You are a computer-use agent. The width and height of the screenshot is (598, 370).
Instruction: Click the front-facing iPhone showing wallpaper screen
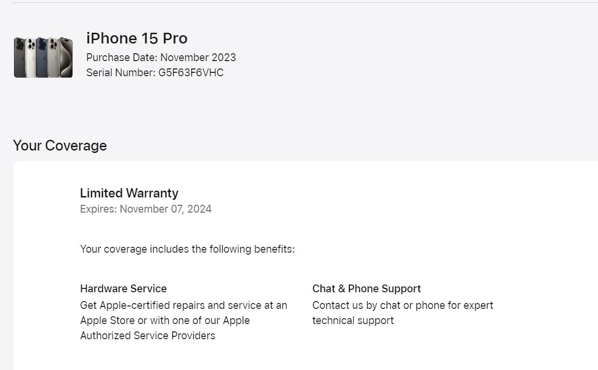pyautogui.click(x=67, y=58)
